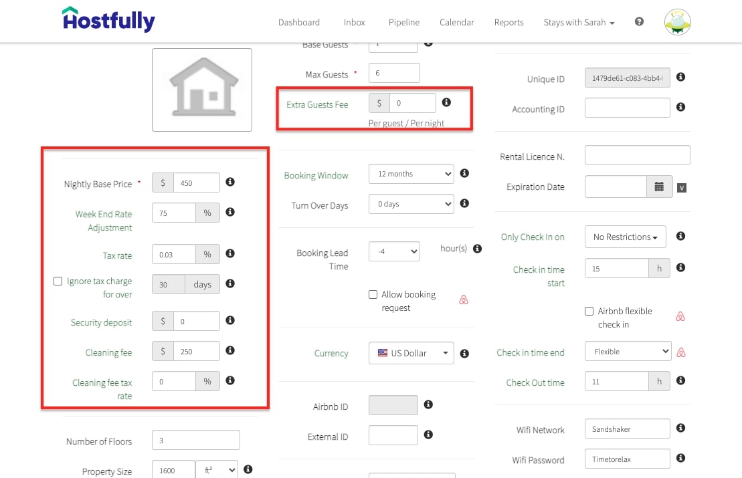The image size is (742, 478).
Task: Click the Hostfully logo
Action: coord(108,21)
